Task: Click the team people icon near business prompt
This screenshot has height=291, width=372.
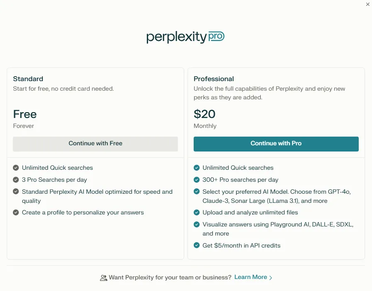Action: tap(103, 278)
